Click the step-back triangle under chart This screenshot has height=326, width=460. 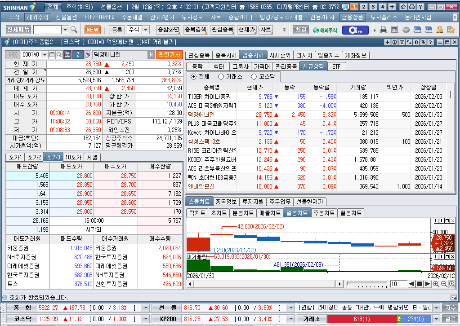411,284
